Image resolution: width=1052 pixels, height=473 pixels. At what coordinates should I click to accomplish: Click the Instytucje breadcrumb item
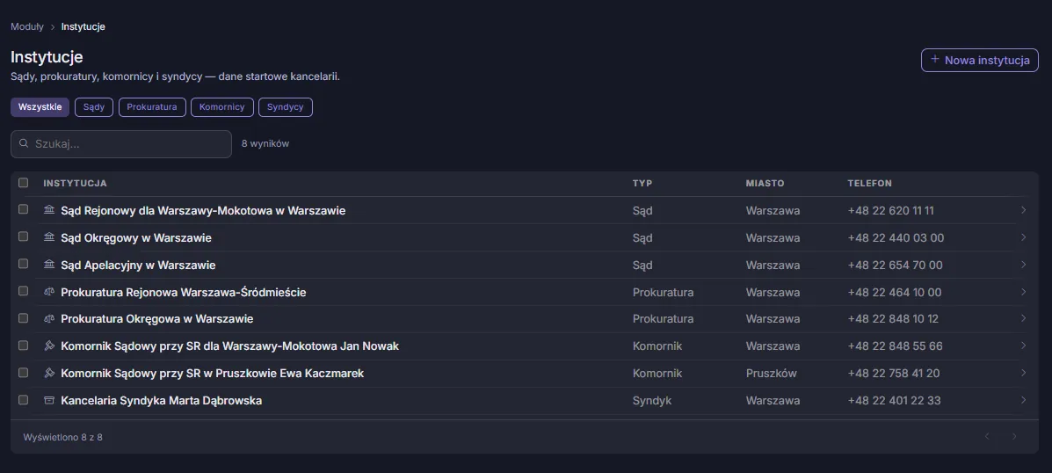coord(83,27)
